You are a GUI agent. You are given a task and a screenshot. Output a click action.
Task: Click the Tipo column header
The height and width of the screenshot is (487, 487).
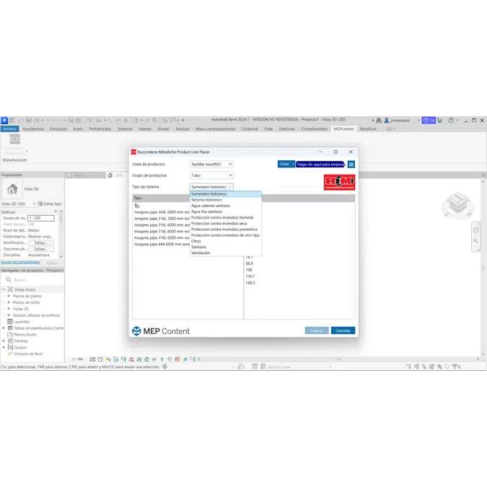(161, 198)
